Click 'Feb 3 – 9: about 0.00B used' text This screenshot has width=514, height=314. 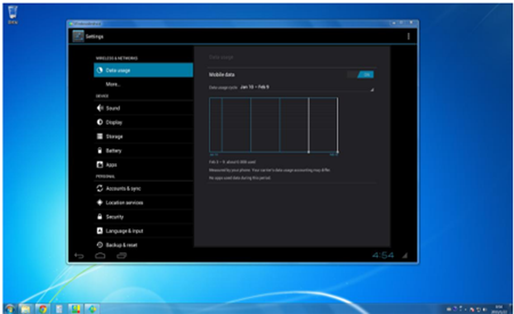[x=233, y=163]
